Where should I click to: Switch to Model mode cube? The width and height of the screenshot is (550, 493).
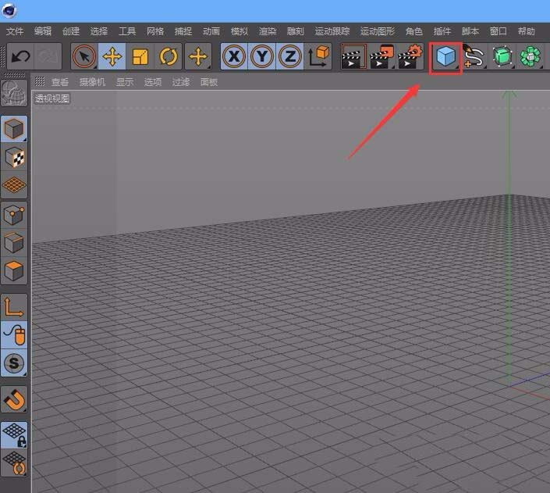(14, 129)
